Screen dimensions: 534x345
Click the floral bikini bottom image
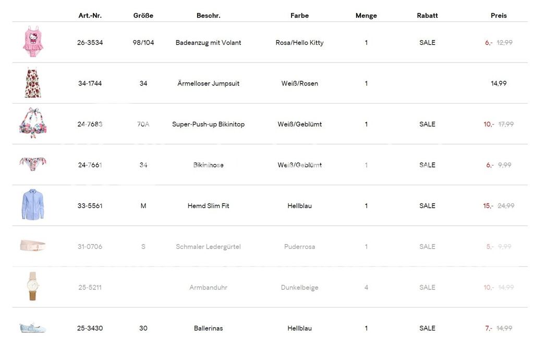(x=33, y=164)
